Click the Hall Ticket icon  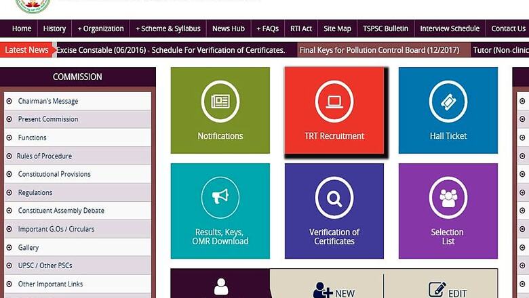(448, 102)
